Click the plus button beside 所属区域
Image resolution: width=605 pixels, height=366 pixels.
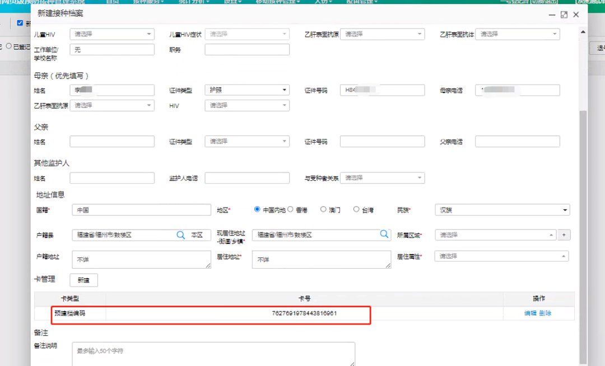564,235
